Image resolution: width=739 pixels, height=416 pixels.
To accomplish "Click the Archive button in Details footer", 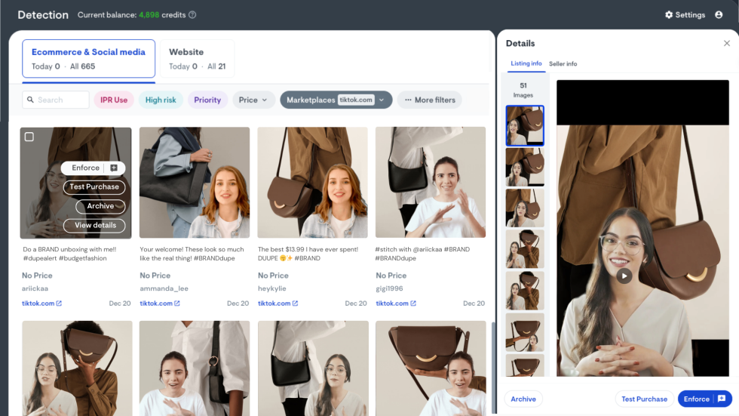I will [x=523, y=399].
